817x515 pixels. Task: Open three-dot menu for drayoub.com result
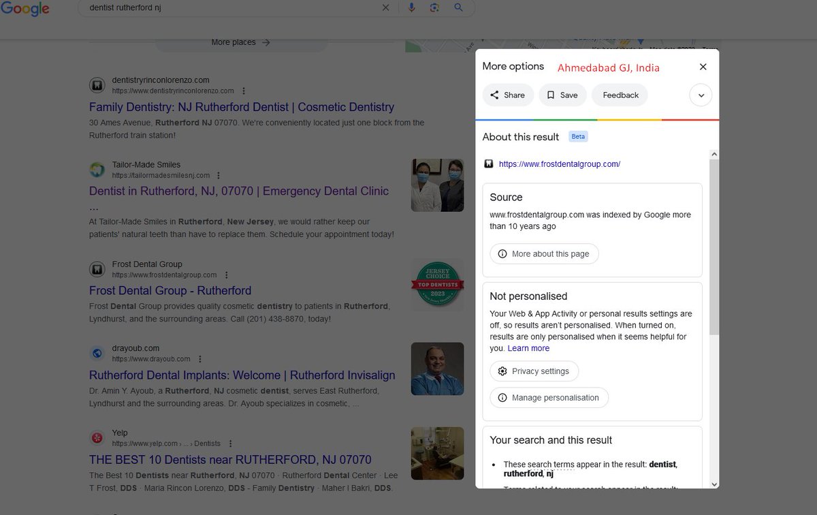tap(199, 359)
